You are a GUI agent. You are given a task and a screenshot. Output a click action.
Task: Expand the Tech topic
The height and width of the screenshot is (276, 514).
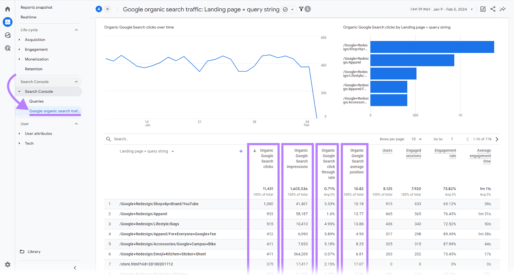[19, 143]
